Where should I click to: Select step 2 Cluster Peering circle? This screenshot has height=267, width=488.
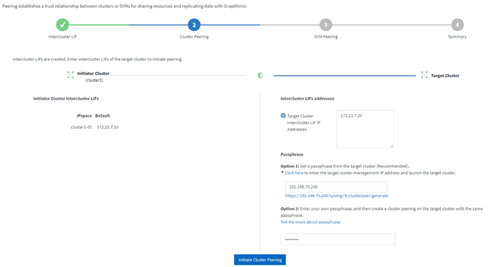point(194,24)
